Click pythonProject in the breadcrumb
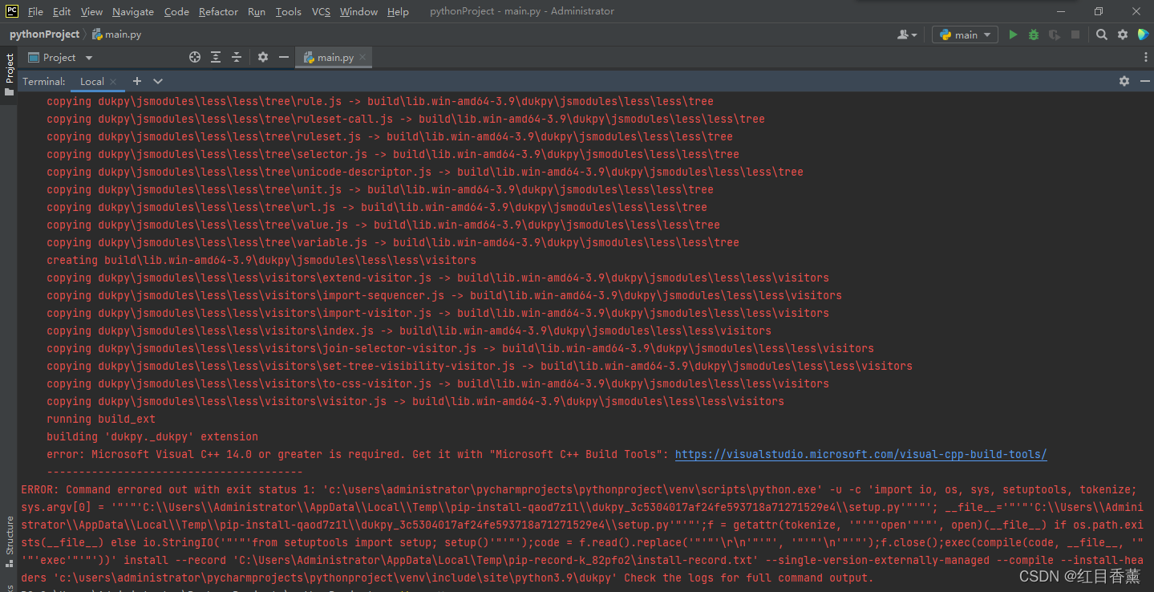Image resolution: width=1154 pixels, height=592 pixels. pos(45,34)
